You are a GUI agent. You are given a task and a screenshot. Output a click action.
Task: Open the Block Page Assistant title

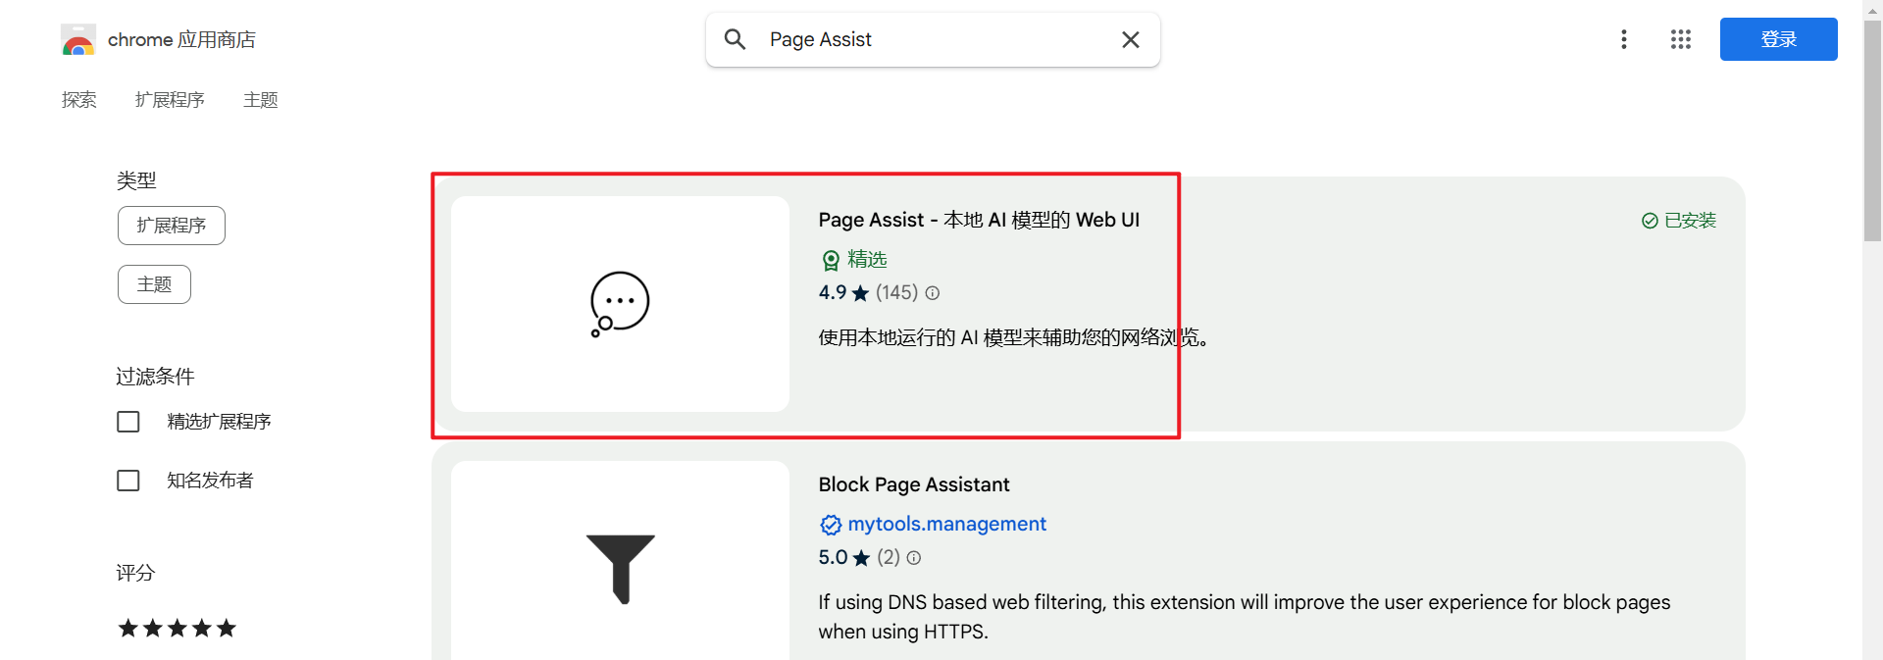(x=914, y=484)
